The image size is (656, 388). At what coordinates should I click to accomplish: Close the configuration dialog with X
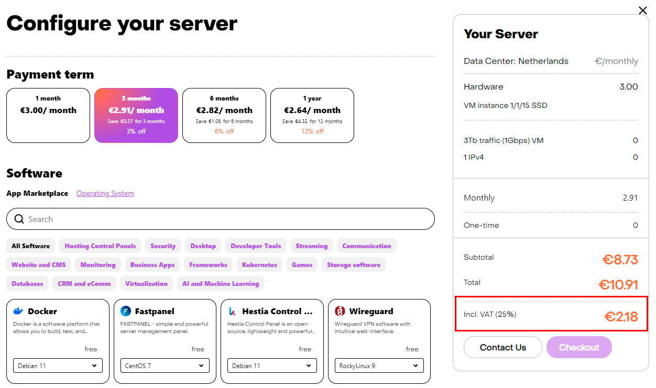point(643,10)
